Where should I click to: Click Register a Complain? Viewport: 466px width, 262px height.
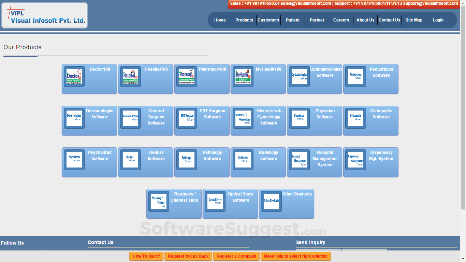pyautogui.click(x=236, y=256)
